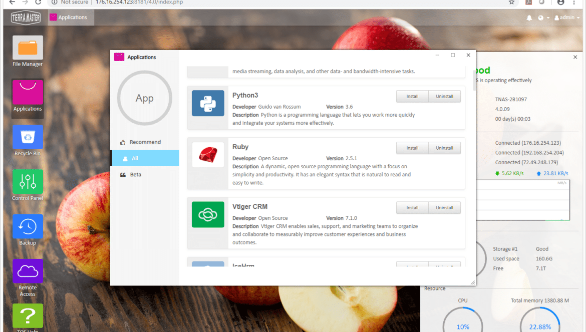This screenshot has height=332, width=586.
Task: Uninstall Ruby
Action: point(444,148)
